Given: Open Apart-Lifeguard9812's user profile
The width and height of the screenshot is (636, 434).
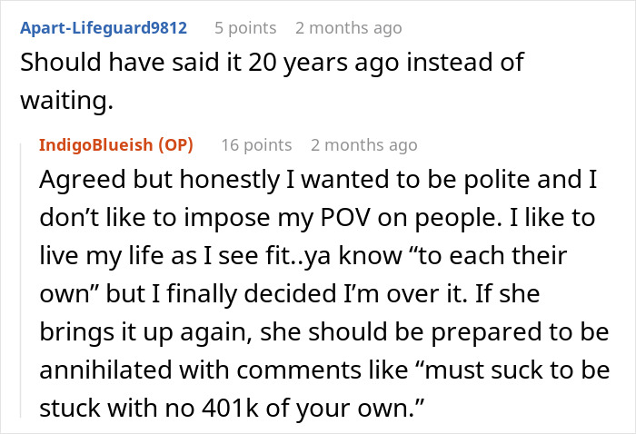Looking at the screenshot, I should pos(104,28).
